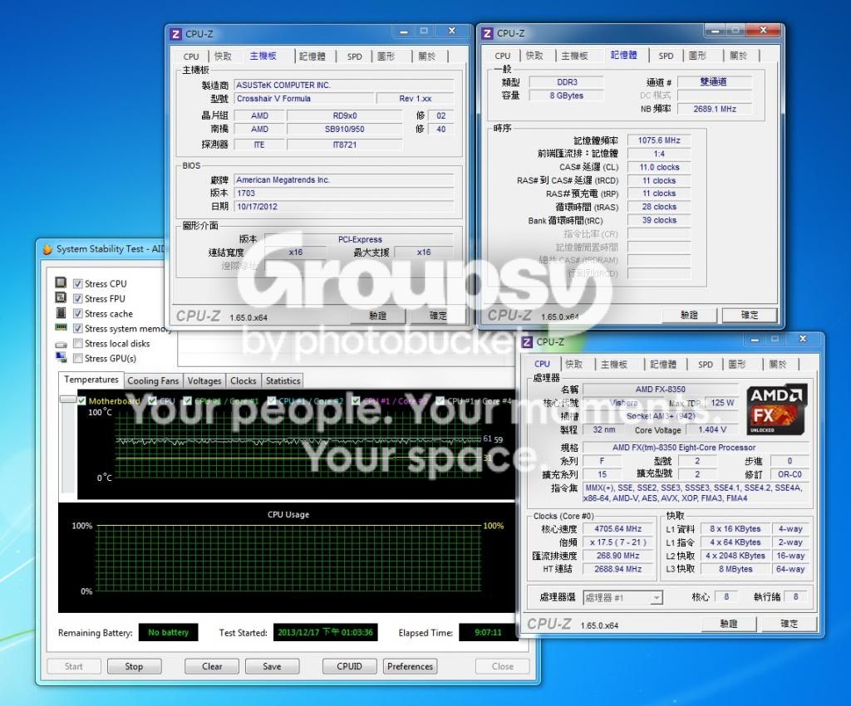Switch to the Cooling Fans tab
851x706 pixels.
[x=153, y=380]
